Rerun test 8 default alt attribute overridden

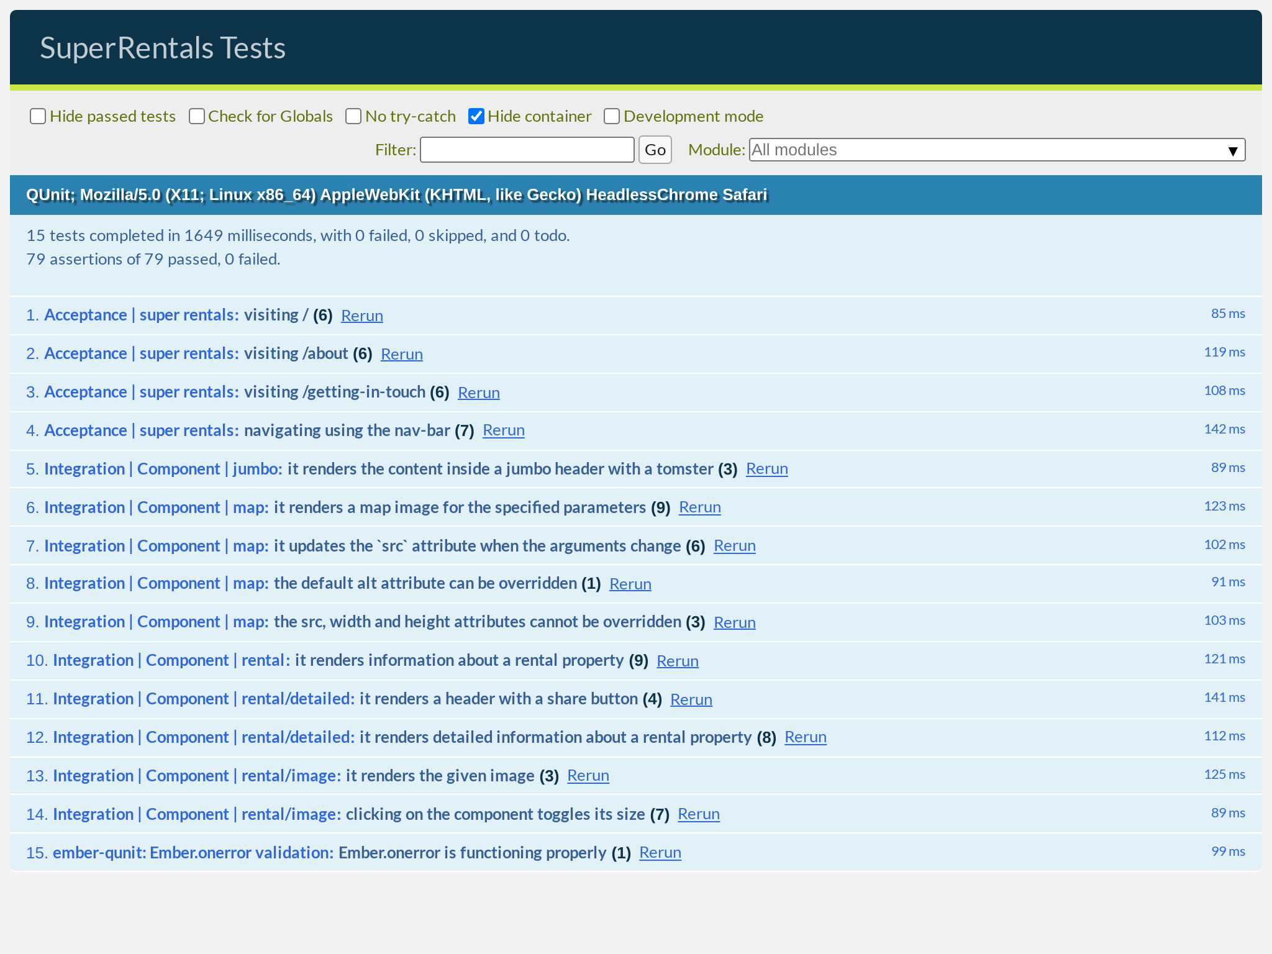coord(630,584)
